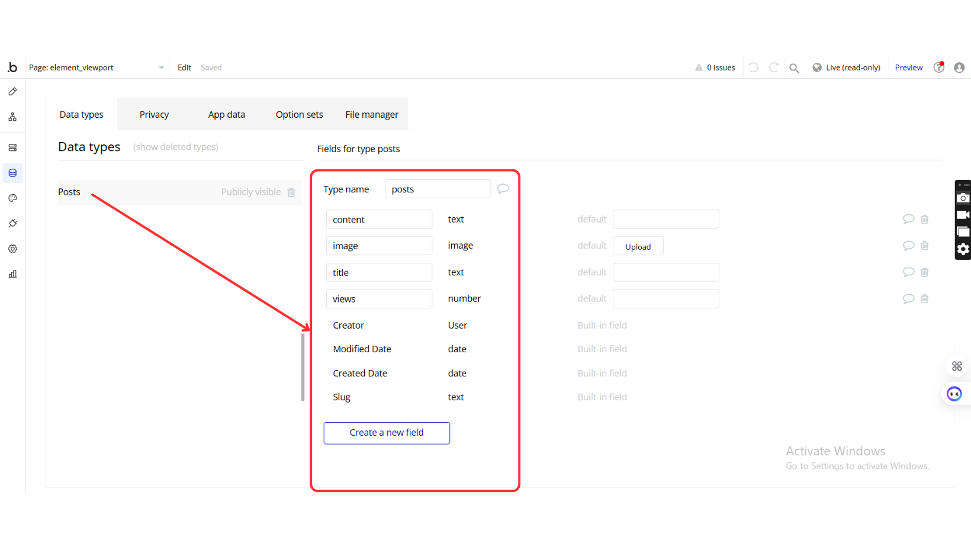Open the Logs chart icon

point(12,274)
